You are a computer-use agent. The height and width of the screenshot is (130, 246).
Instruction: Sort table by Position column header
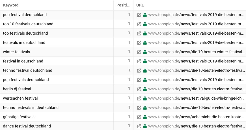coord(123,5)
